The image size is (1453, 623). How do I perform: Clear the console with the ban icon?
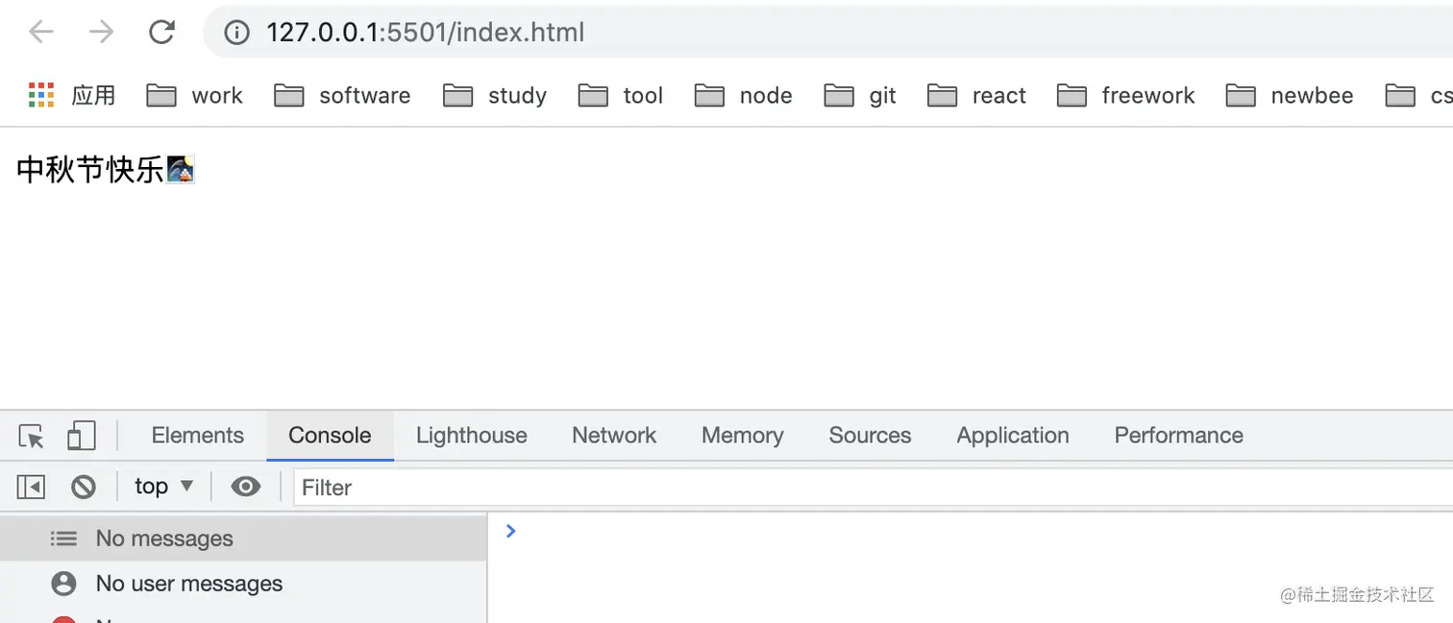84,488
